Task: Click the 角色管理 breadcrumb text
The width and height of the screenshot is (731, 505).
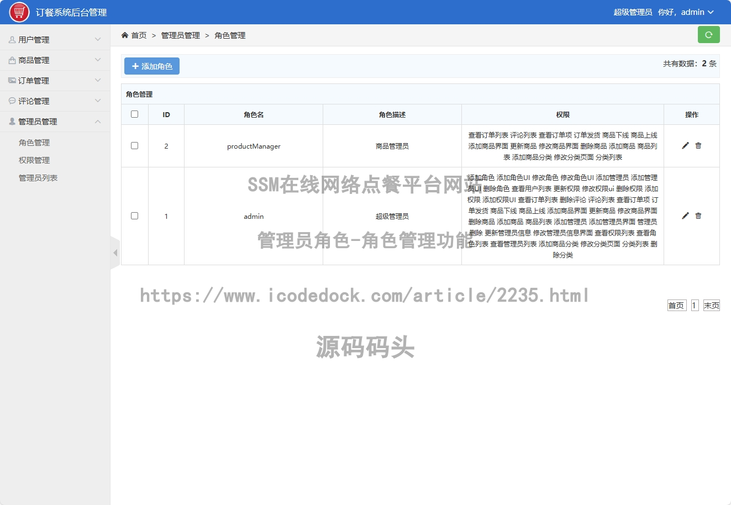Action: (x=230, y=35)
